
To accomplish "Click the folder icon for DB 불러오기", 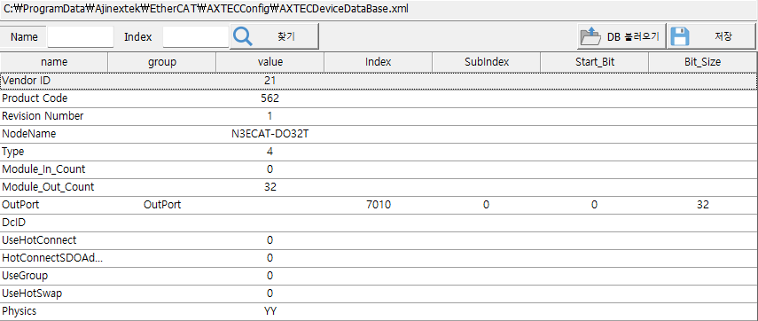I will pyautogui.click(x=590, y=36).
